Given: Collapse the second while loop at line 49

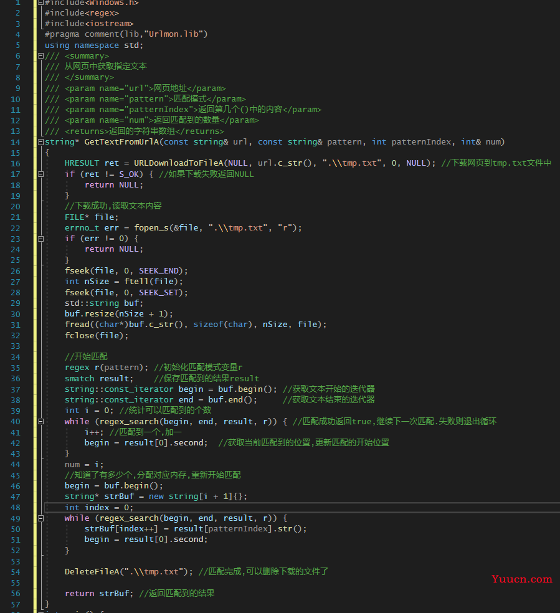Looking at the screenshot, I should 40,518.
